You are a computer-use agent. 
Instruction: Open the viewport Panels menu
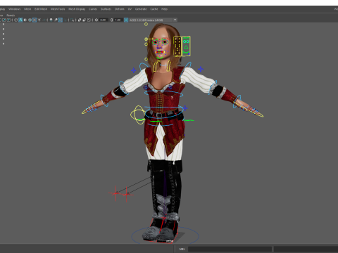pyautogui.click(x=11, y=15)
